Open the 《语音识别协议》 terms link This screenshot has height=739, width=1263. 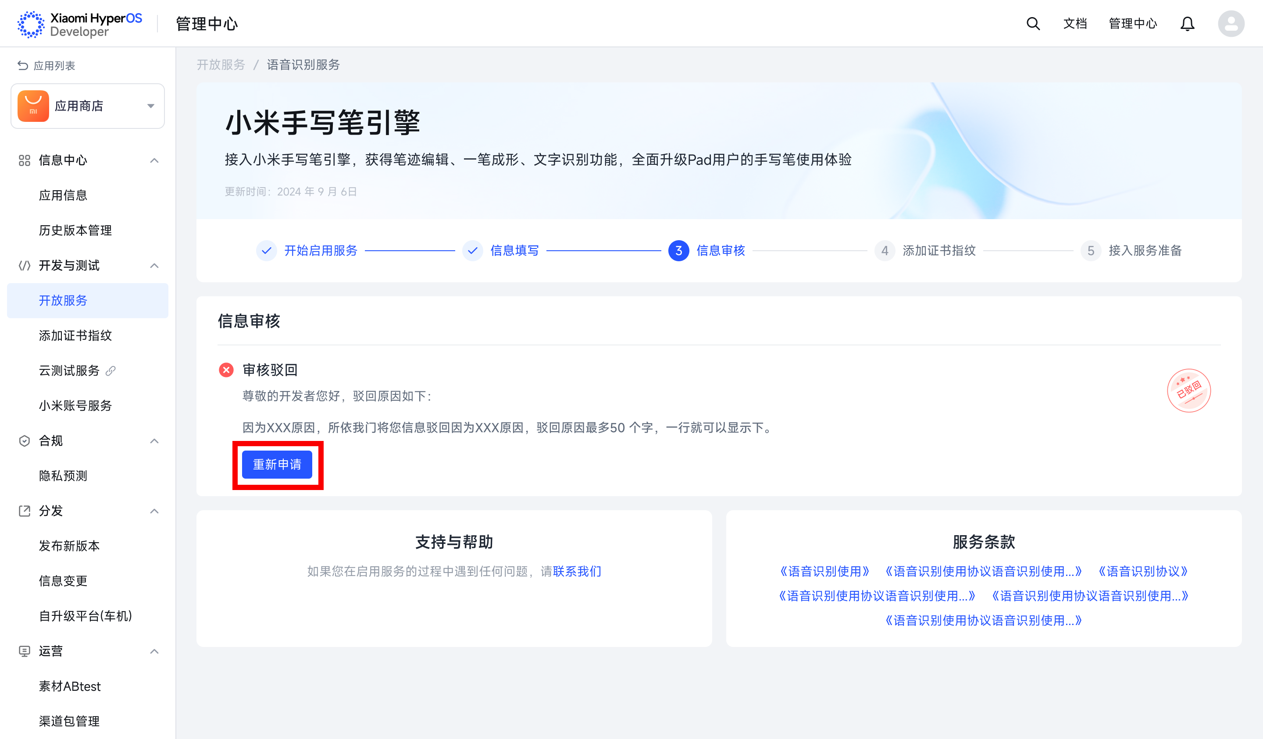coord(1143,571)
